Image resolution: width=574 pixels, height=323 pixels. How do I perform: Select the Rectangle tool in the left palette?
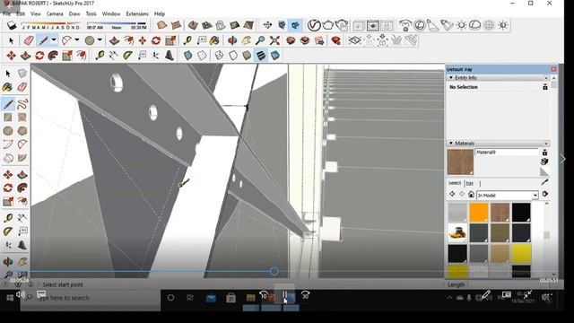(8, 118)
